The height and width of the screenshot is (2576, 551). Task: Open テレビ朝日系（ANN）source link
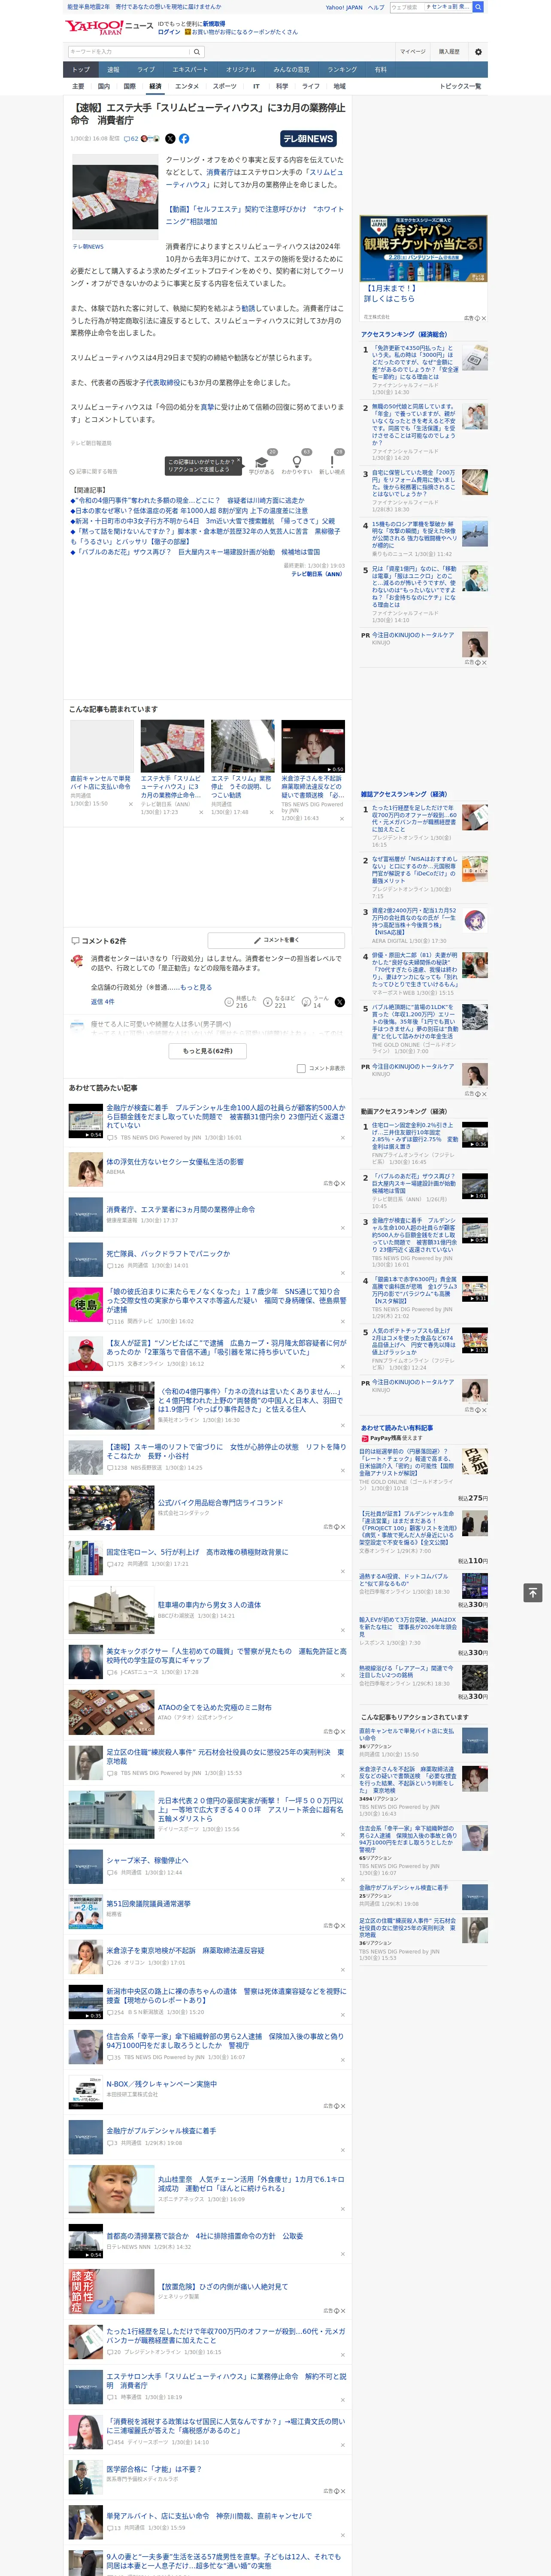(318, 574)
